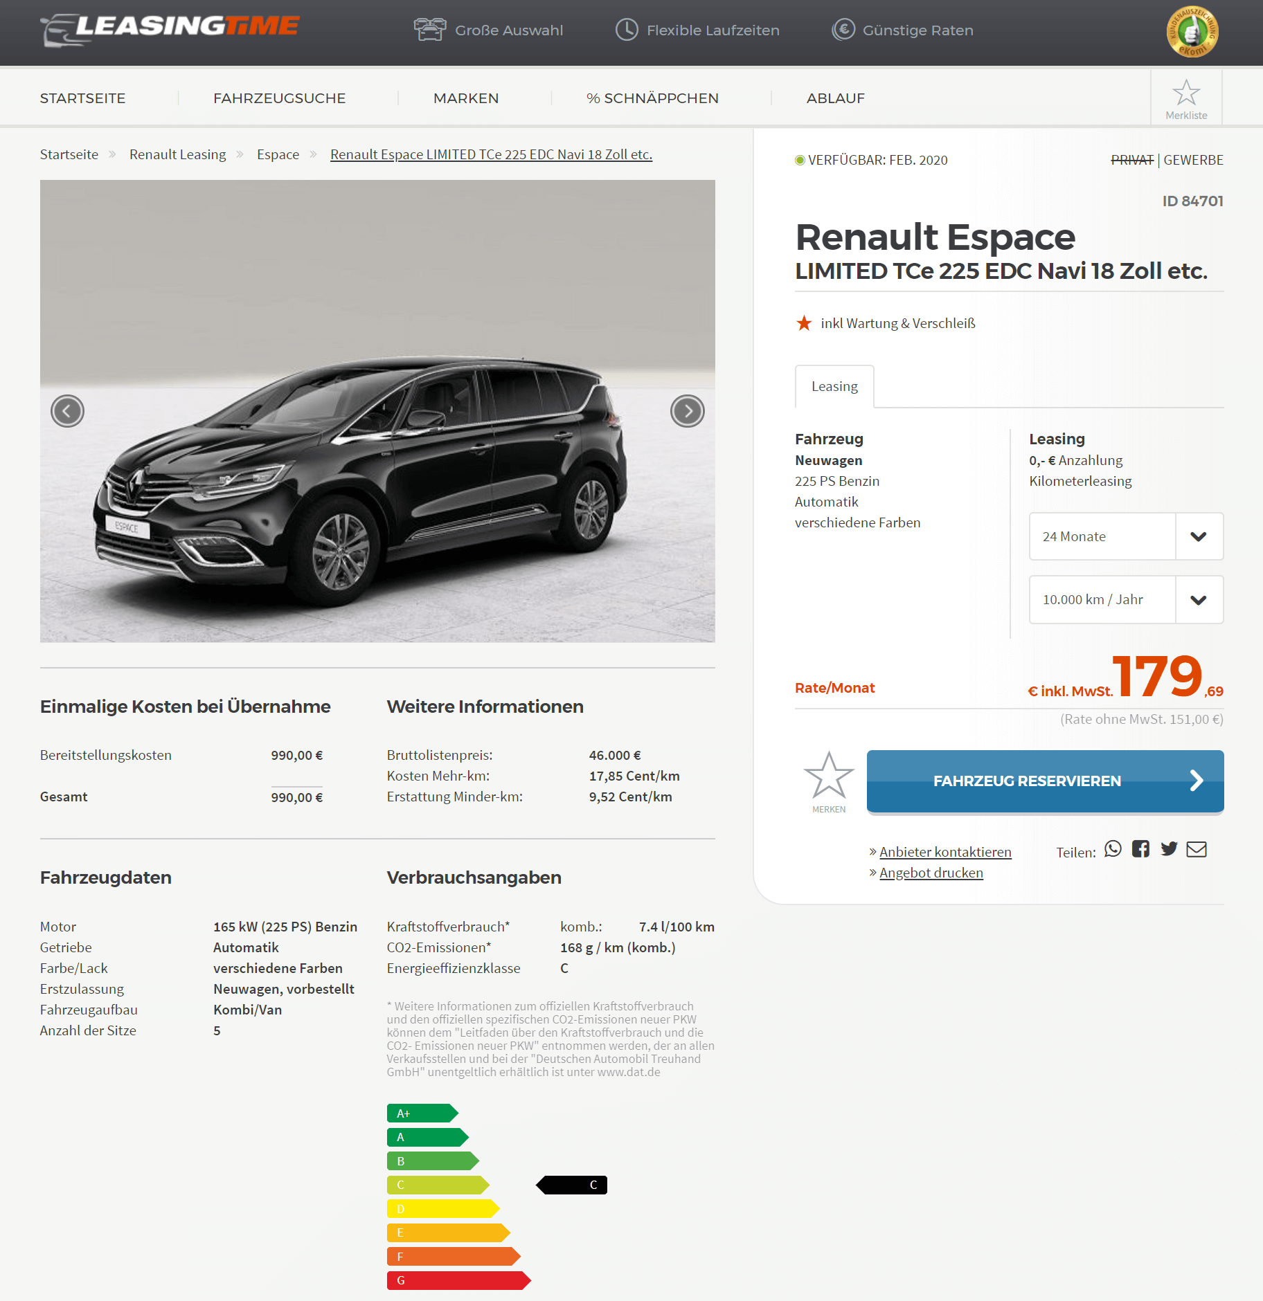Show next car image with right arrow
Image resolution: width=1263 pixels, height=1301 pixels.
tap(688, 411)
